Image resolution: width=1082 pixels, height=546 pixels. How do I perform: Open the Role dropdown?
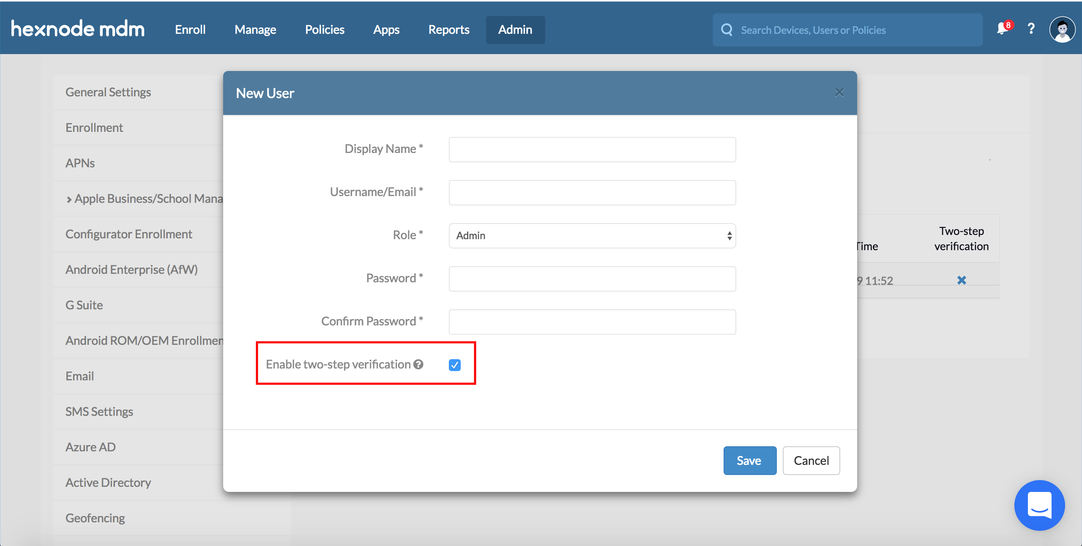(592, 235)
